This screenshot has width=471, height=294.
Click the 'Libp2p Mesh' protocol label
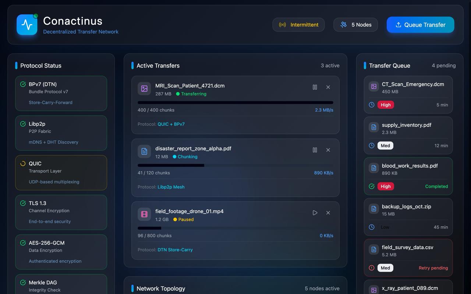click(x=171, y=187)
